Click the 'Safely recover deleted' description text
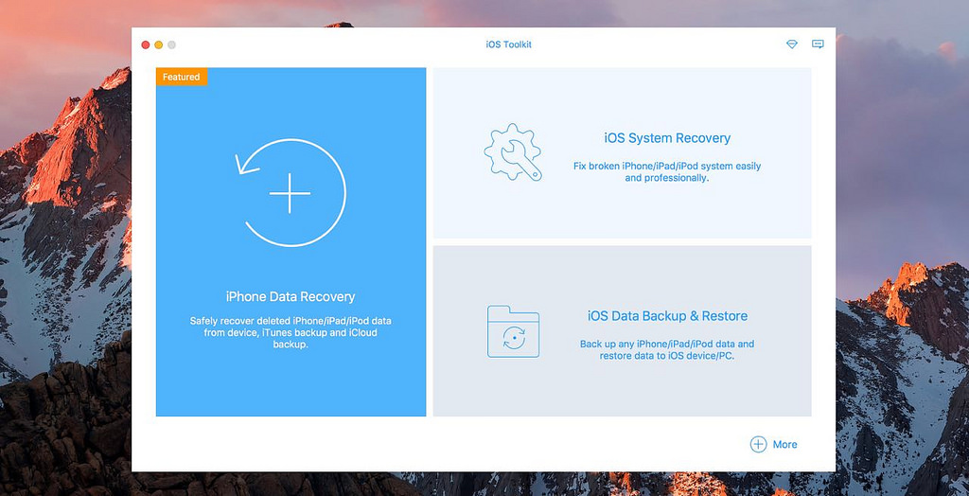The height and width of the screenshot is (496, 969). tap(291, 332)
